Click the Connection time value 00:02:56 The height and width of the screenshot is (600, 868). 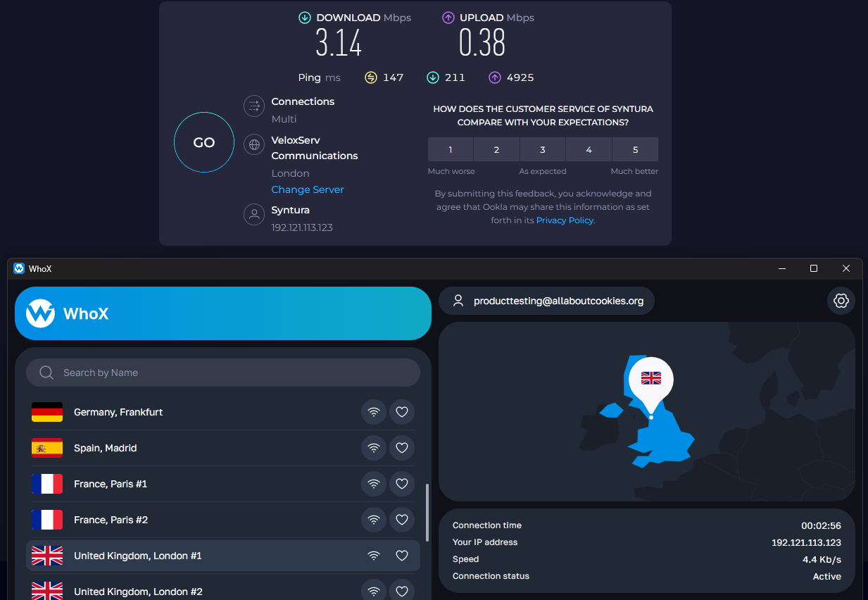point(821,525)
